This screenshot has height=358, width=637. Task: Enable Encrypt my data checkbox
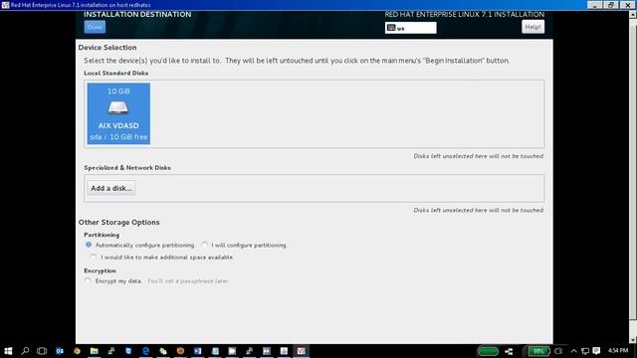[88, 280]
